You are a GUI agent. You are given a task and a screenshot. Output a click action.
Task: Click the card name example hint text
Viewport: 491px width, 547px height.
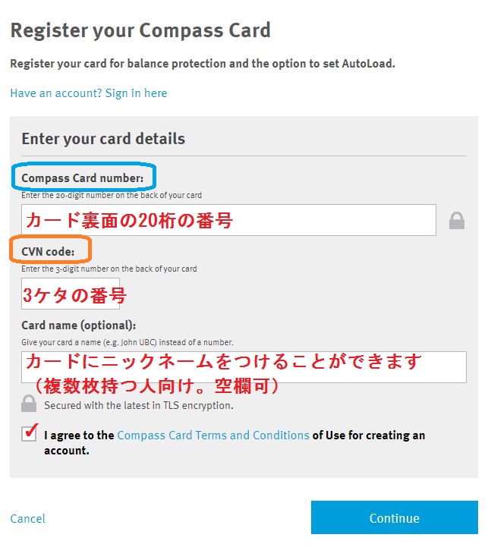[127, 342]
